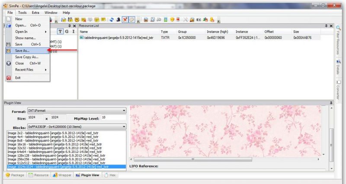Viewport: 346px width, 184px height.
Task: Choose Save As... from the File menu
Action: (27, 51)
